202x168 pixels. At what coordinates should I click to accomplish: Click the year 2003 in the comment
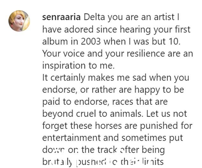click(x=91, y=42)
